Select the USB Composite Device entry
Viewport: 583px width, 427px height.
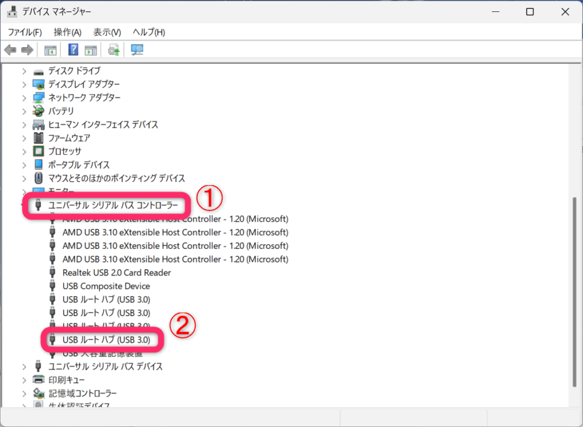(x=106, y=286)
